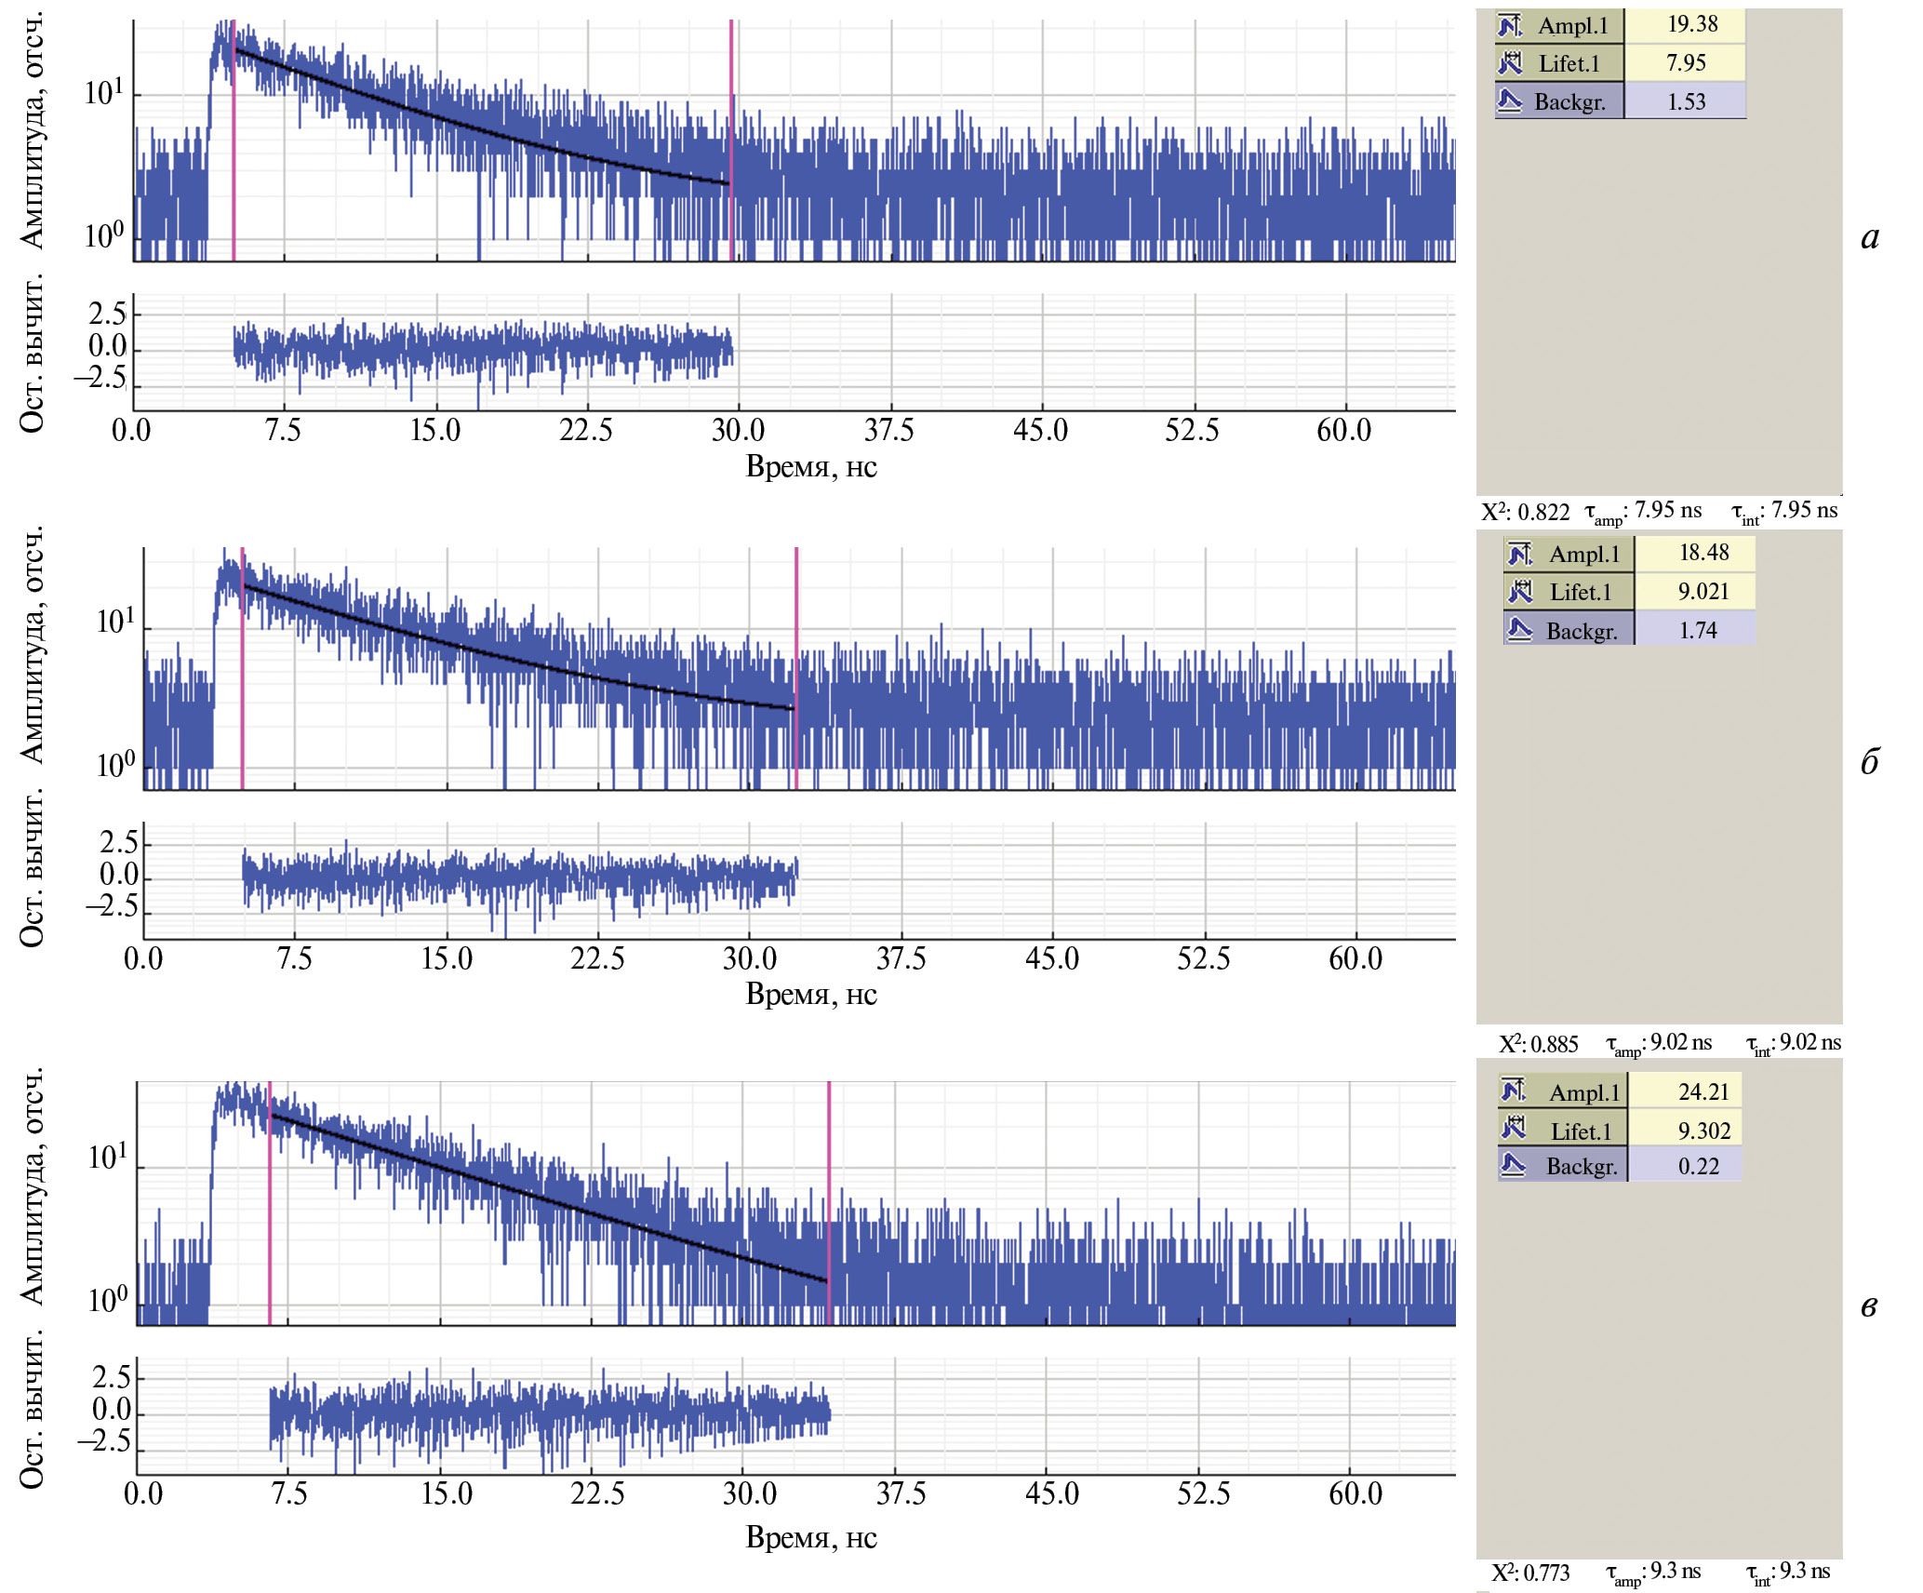The width and height of the screenshot is (1923, 1593).
Task: Click Lifet.1 icon in panel a
Action: pos(1509,63)
